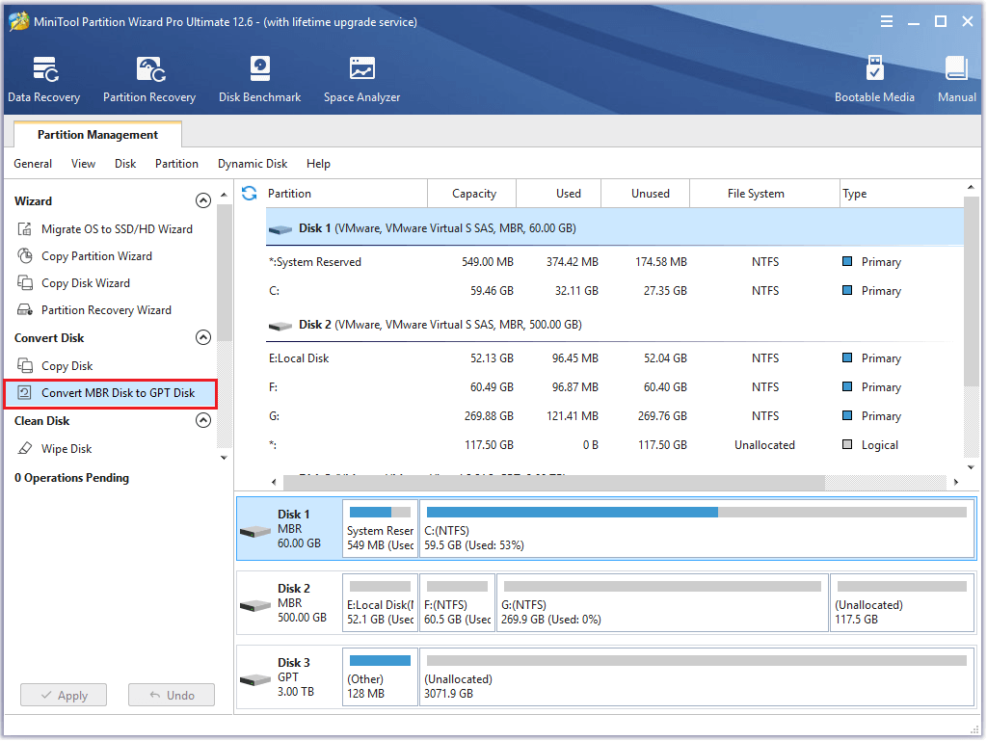Select the Disk 2 drive icon in the disk map

(x=255, y=606)
